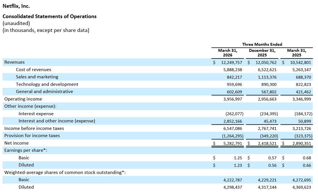The width and height of the screenshot is (318, 195).
Task: Select the Consolidated Statements of Operations heading
Action: tap(49, 16)
